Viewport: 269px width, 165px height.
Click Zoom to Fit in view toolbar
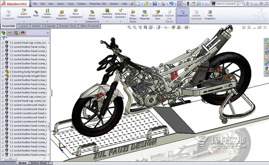tap(129, 27)
